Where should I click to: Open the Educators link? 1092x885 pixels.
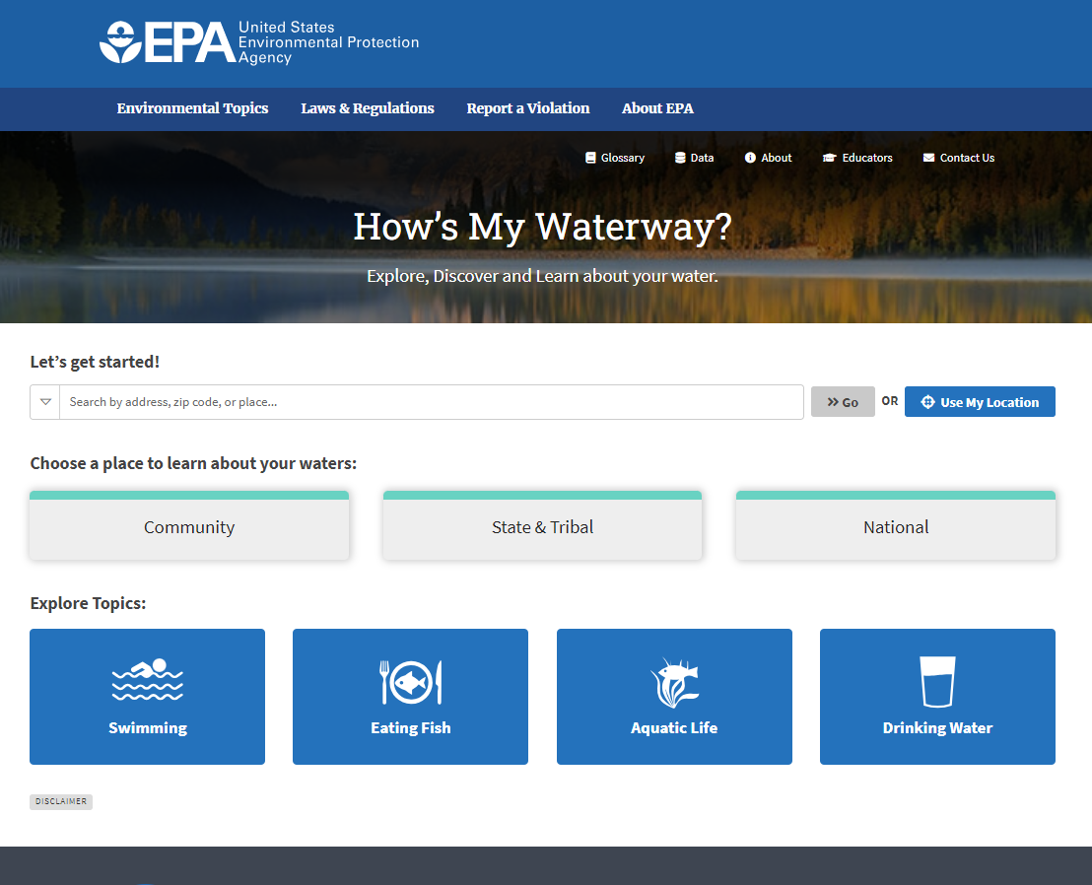click(857, 158)
